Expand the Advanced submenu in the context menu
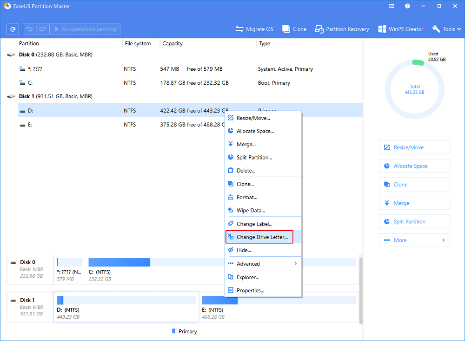This screenshot has width=465, height=341. (263, 263)
